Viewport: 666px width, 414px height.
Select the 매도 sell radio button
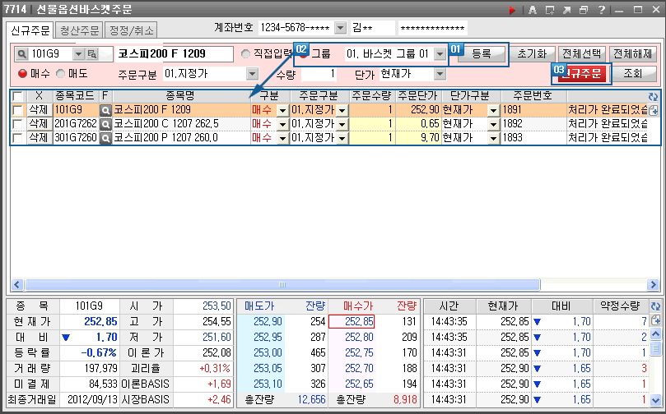(x=61, y=74)
